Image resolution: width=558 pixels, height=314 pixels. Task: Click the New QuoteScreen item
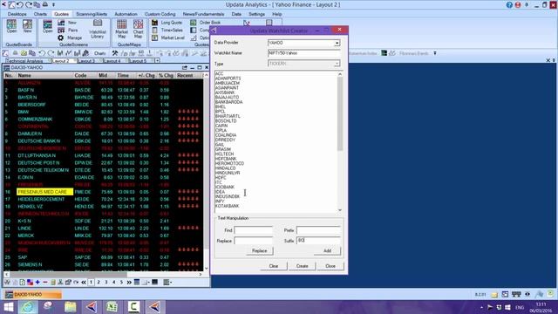[68, 23]
